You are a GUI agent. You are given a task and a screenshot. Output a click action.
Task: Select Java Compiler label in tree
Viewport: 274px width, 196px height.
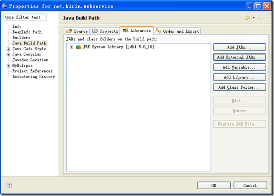pyautogui.click(x=27, y=54)
